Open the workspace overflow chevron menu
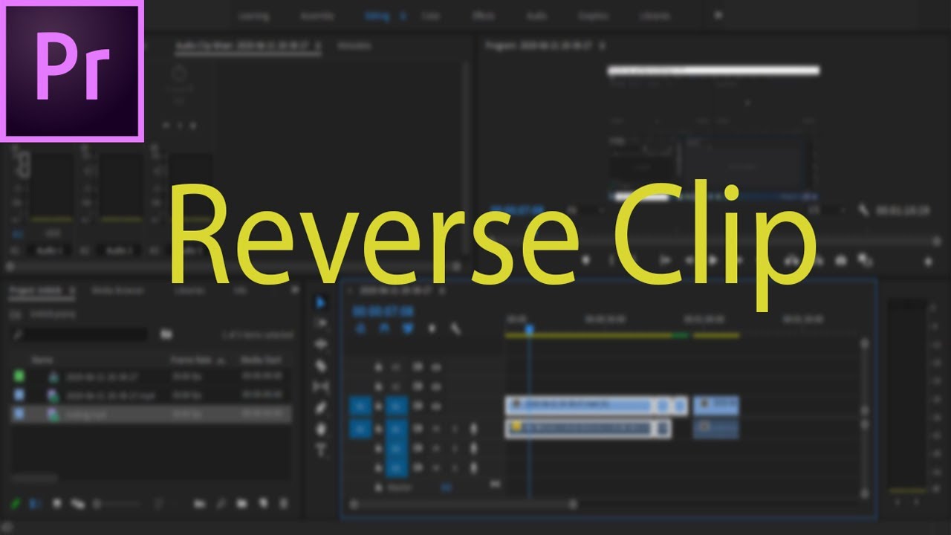951x535 pixels. (718, 15)
